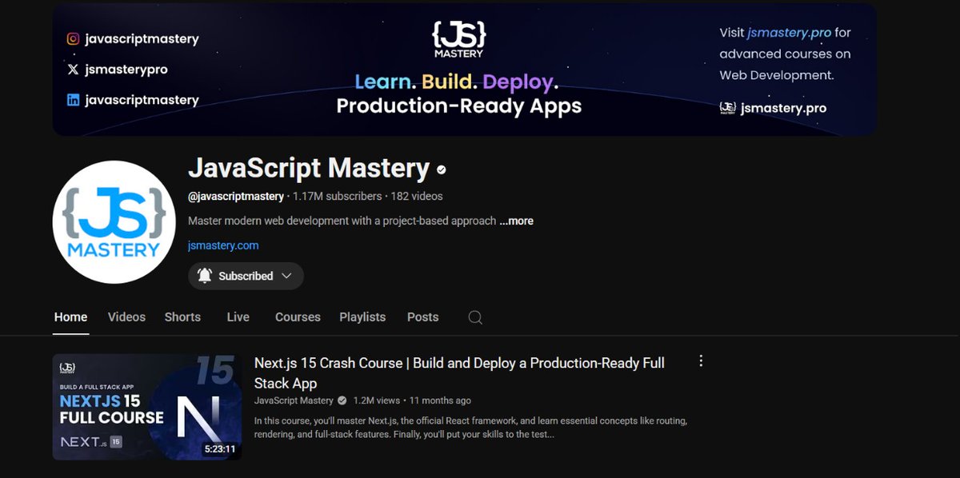Click the verified check beside JavaScript Mastery uploader

point(342,400)
